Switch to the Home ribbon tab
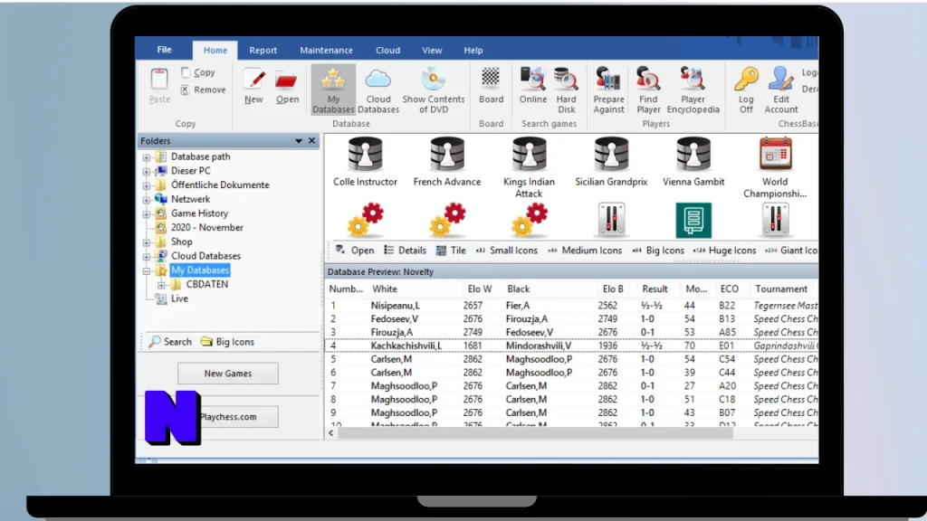This screenshot has width=927, height=521. click(215, 51)
